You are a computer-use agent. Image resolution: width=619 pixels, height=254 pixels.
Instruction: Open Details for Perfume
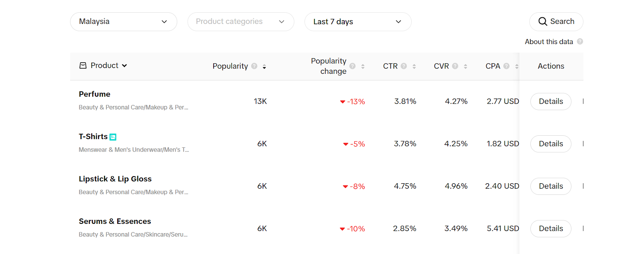(x=551, y=101)
